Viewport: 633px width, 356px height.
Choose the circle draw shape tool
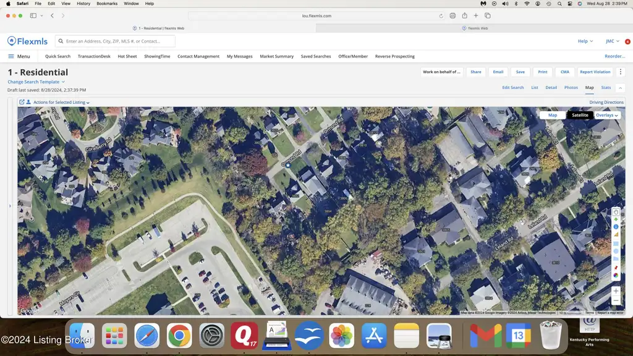pos(616,251)
